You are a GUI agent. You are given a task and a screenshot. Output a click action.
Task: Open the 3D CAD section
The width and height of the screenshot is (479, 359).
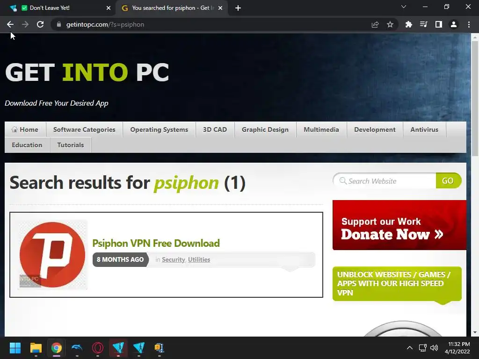point(215,129)
